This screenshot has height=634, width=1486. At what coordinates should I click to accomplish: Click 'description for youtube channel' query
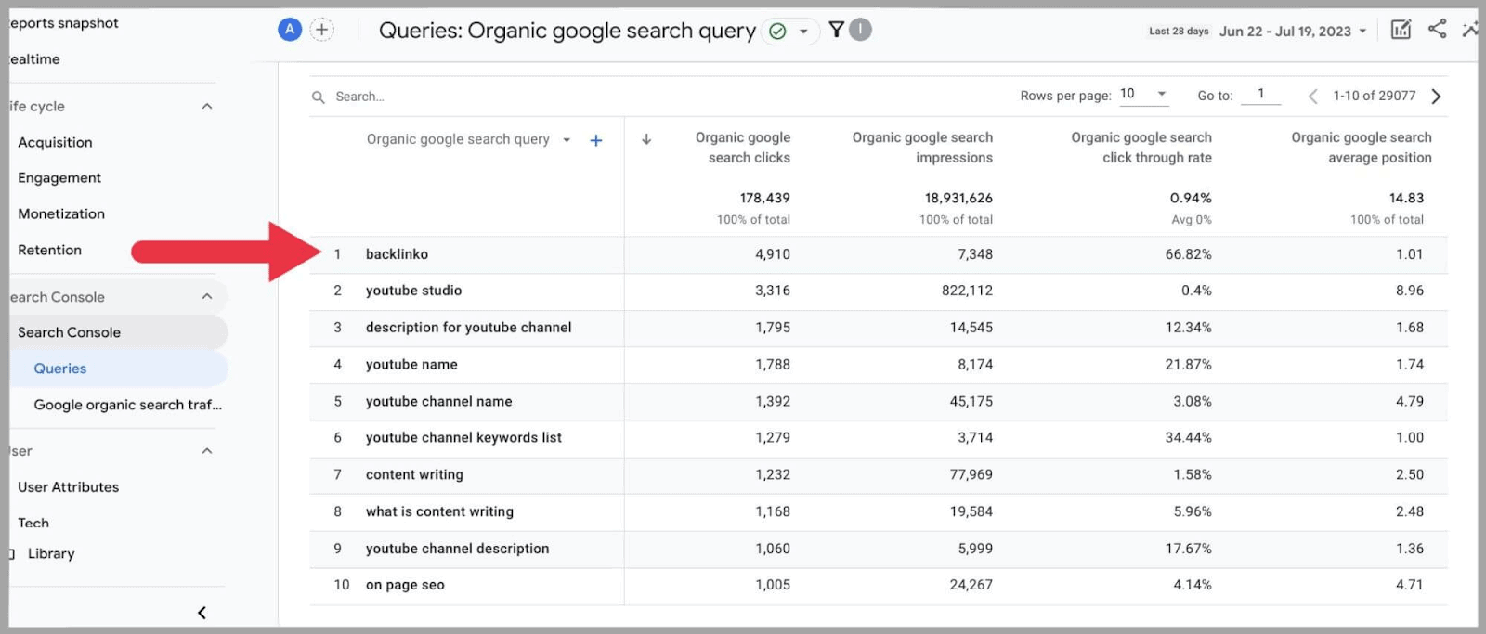coord(468,328)
